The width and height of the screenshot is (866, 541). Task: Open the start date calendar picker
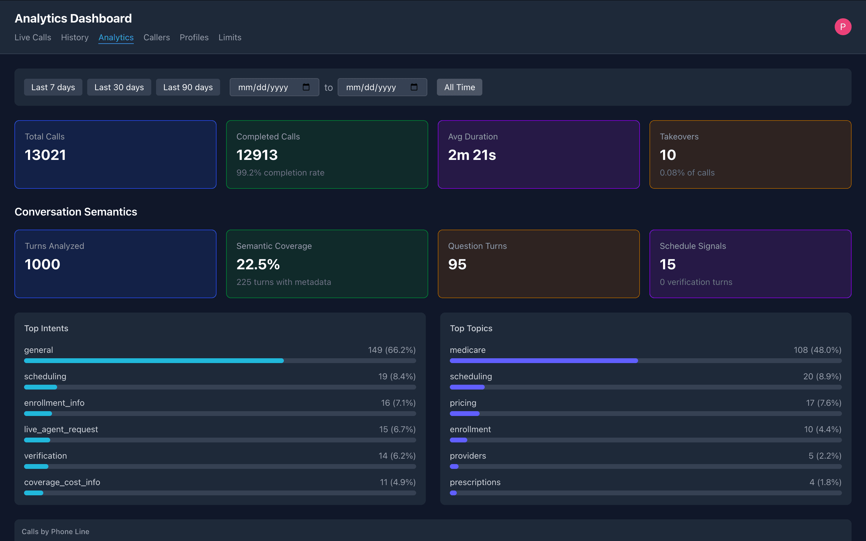(x=306, y=87)
